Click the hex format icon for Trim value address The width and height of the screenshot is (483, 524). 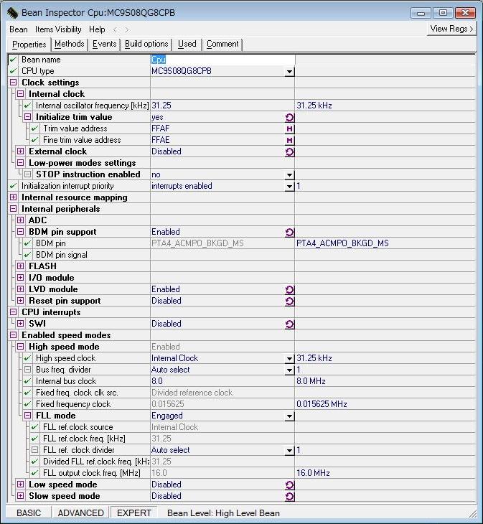290,128
